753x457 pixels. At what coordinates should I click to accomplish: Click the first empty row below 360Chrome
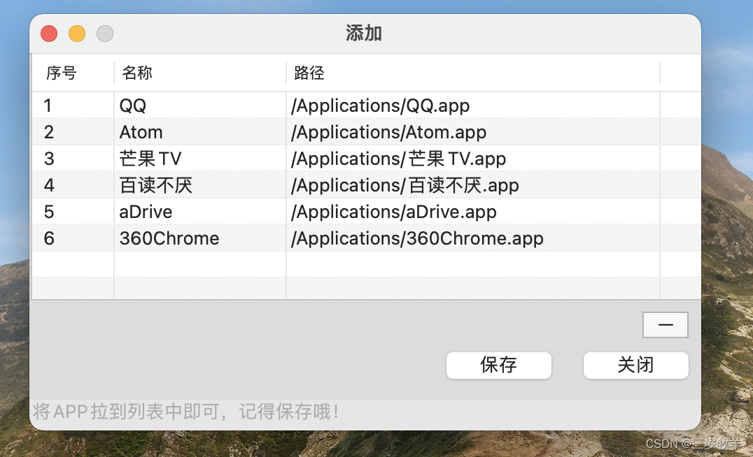click(350, 264)
